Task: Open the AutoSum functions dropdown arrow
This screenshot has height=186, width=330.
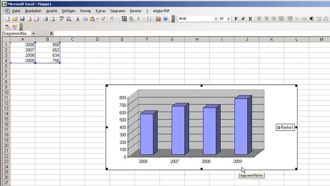Action: click(143, 19)
